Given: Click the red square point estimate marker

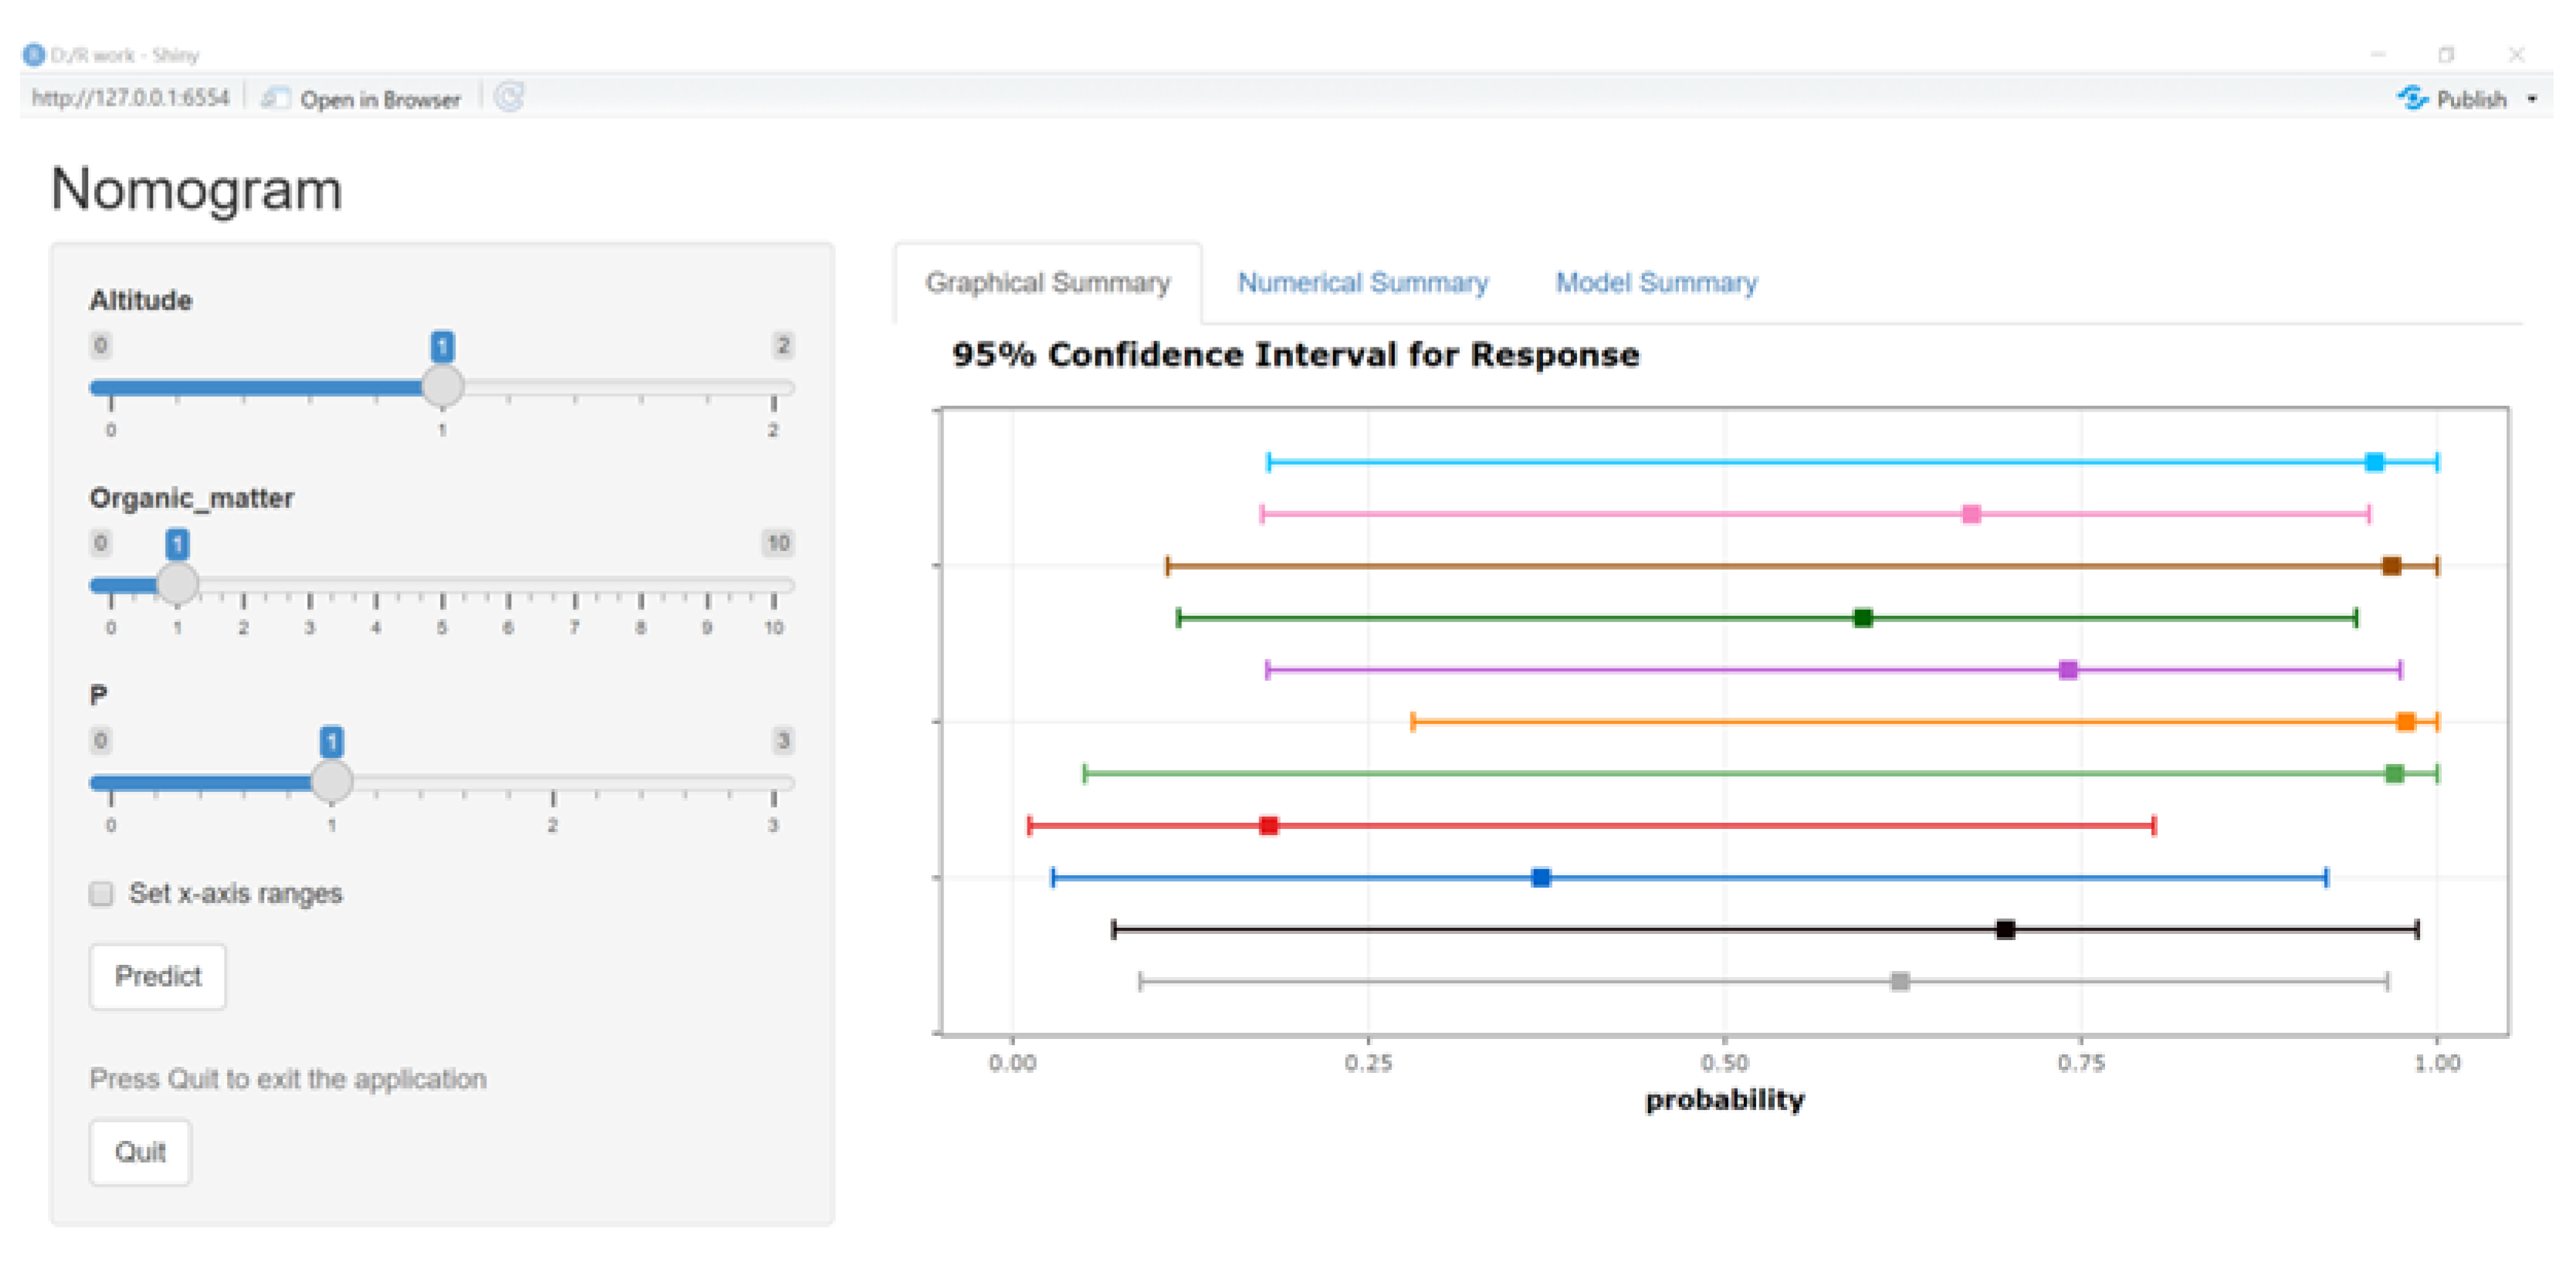Looking at the screenshot, I should point(1268,825).
